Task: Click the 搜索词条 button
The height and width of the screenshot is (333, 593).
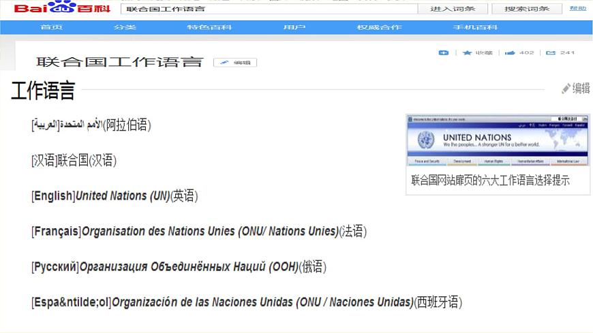Action: point(526,9)
